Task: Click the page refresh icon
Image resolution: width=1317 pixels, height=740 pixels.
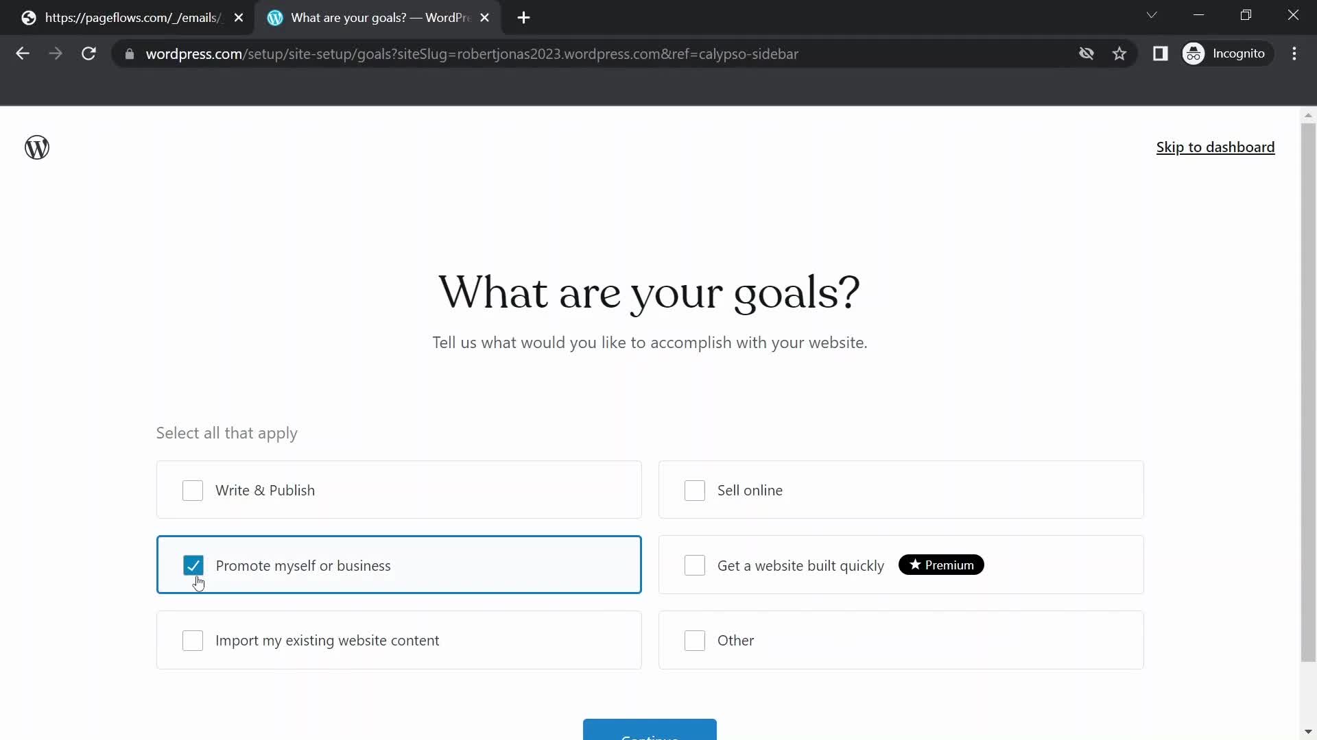Action: [88, 53]
